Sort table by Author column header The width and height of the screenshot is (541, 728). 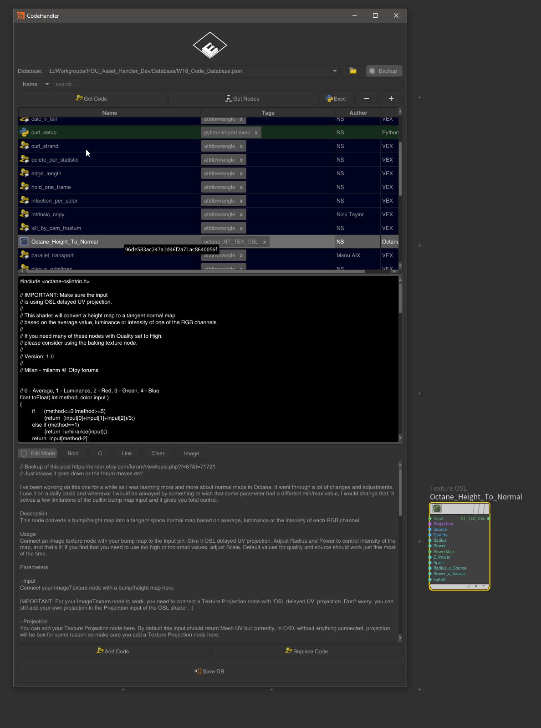358,113
